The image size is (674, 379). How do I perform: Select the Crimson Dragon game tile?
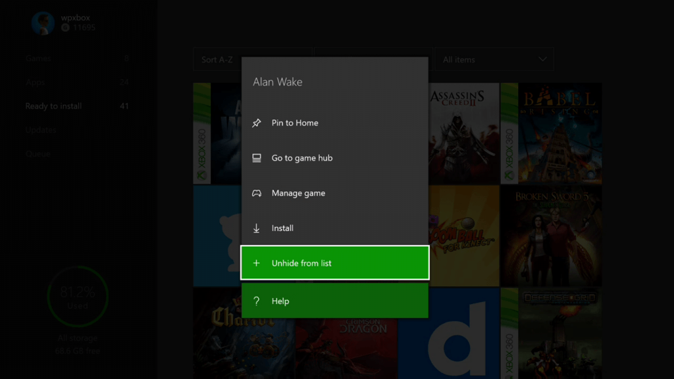tap(346, 349)
